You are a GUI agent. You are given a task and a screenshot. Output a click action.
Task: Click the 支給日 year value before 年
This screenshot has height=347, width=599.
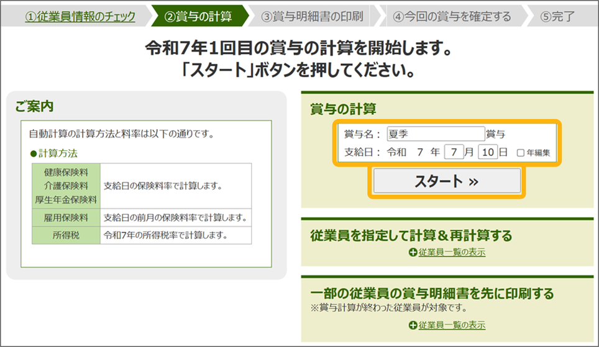[x=420, y=152]
